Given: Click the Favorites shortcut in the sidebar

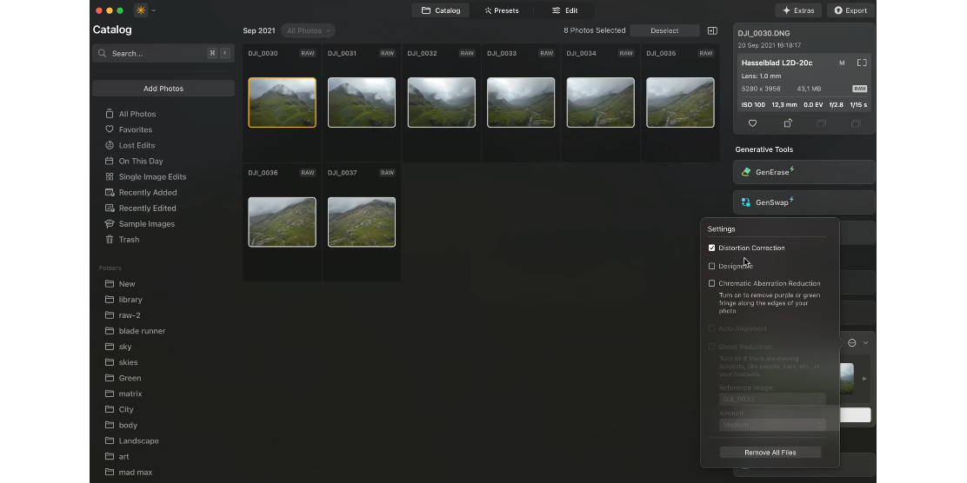Looking at the screenshot, I should (x=135, y=129).
